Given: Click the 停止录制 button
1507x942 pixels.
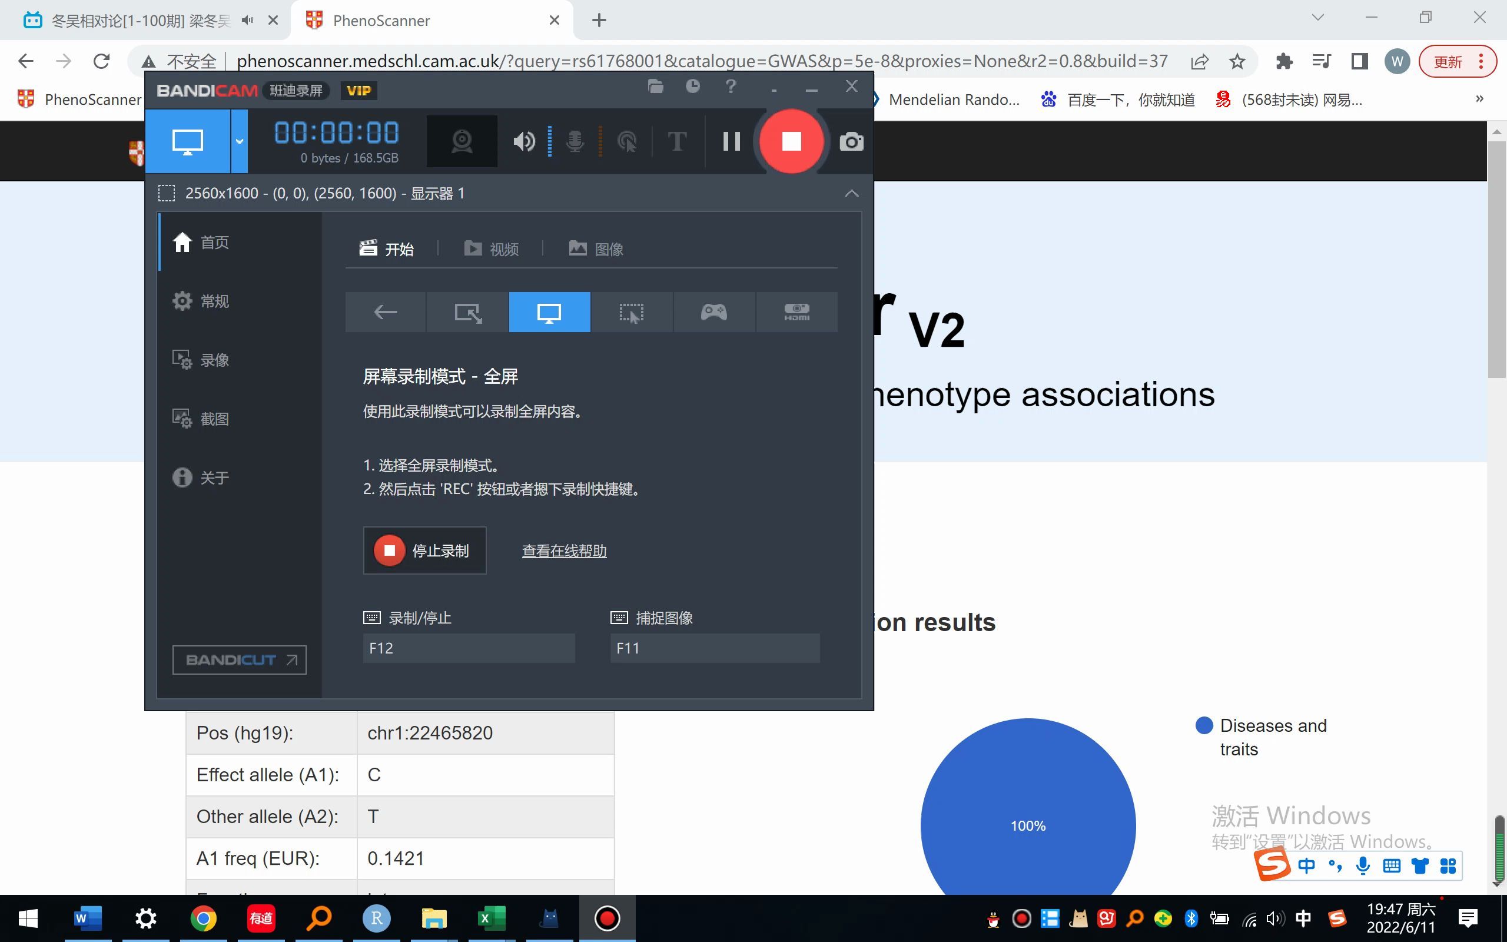Looking at the screenshot, I should (424, 550).
